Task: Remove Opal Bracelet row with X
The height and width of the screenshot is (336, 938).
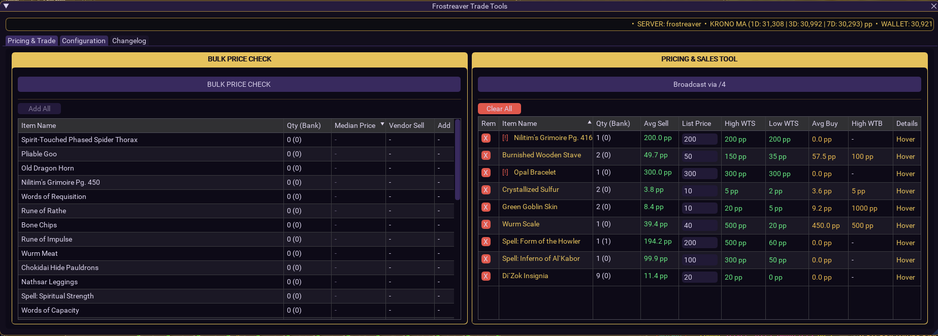Action: pyautogui.click(x=486, y=173)
